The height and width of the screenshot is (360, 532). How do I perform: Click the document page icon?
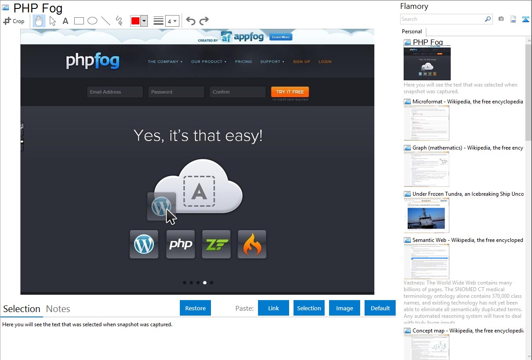pyautogui.click(x=513, y=19)
